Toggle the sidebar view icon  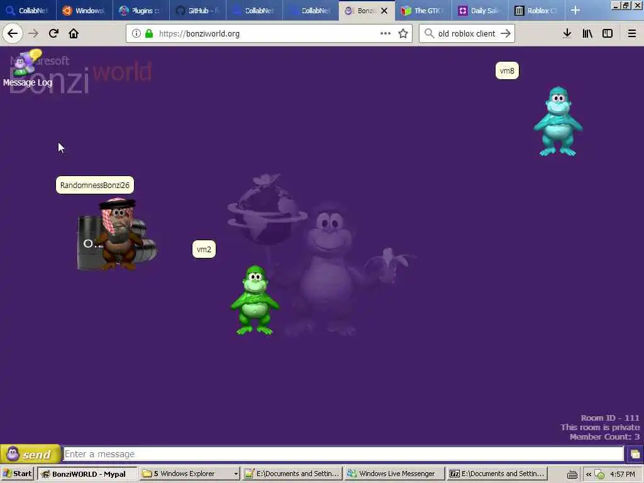(x=608, y=33)
